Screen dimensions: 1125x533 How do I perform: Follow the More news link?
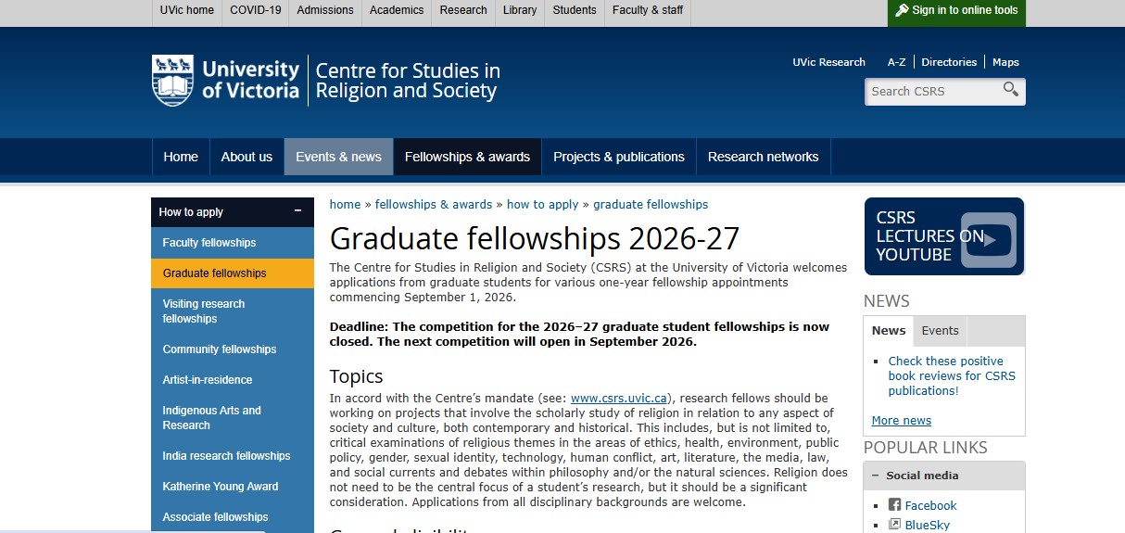901,421
